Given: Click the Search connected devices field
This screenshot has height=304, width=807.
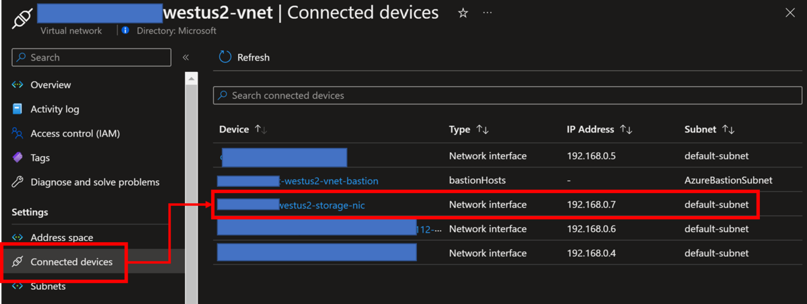Looking at the screenshot, I should 508,96.
